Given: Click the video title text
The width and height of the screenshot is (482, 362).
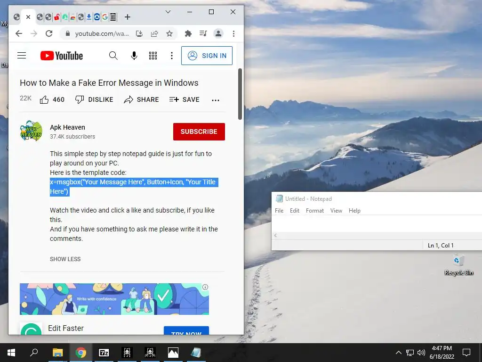Looking at the screenshot, I should [109, 83].
